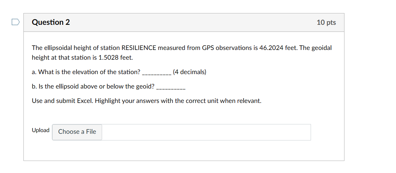Click the word 'geoidal' ending the first line
The image size is (396, 173).
[x=321, y=48]
